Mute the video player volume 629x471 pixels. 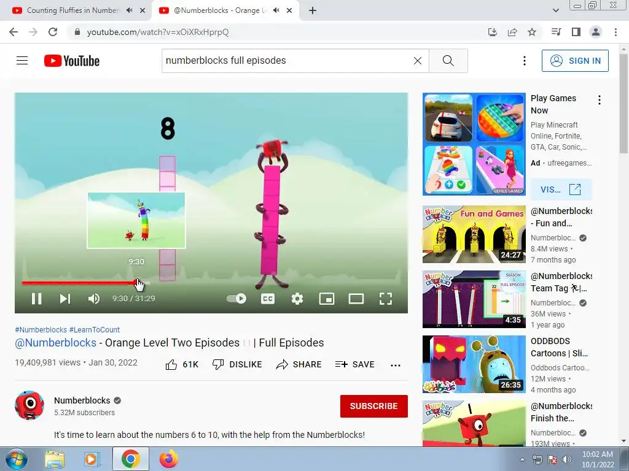click(93, 299)
